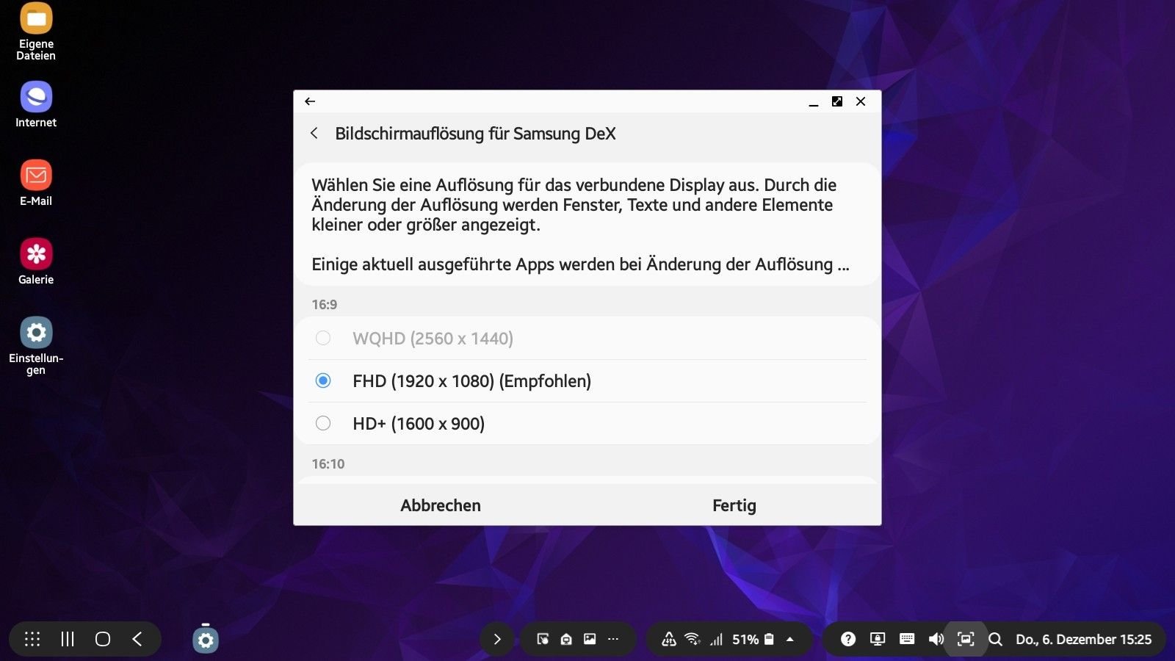
Task: Expand quick settings with up triangle
Action: click(790, 639)
